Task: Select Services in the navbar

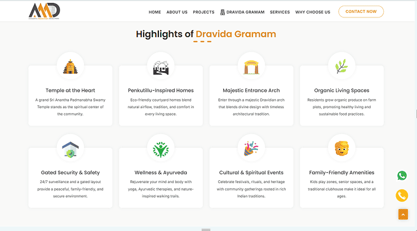Action: [280, 12]
